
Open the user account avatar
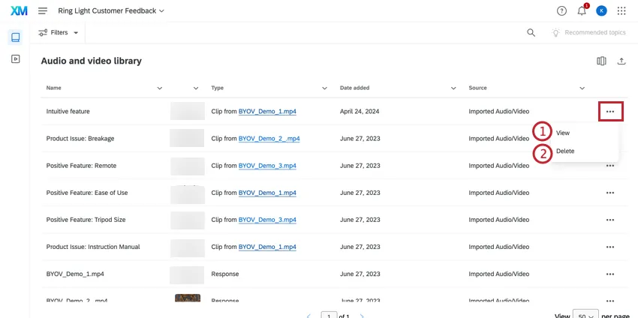601,10
